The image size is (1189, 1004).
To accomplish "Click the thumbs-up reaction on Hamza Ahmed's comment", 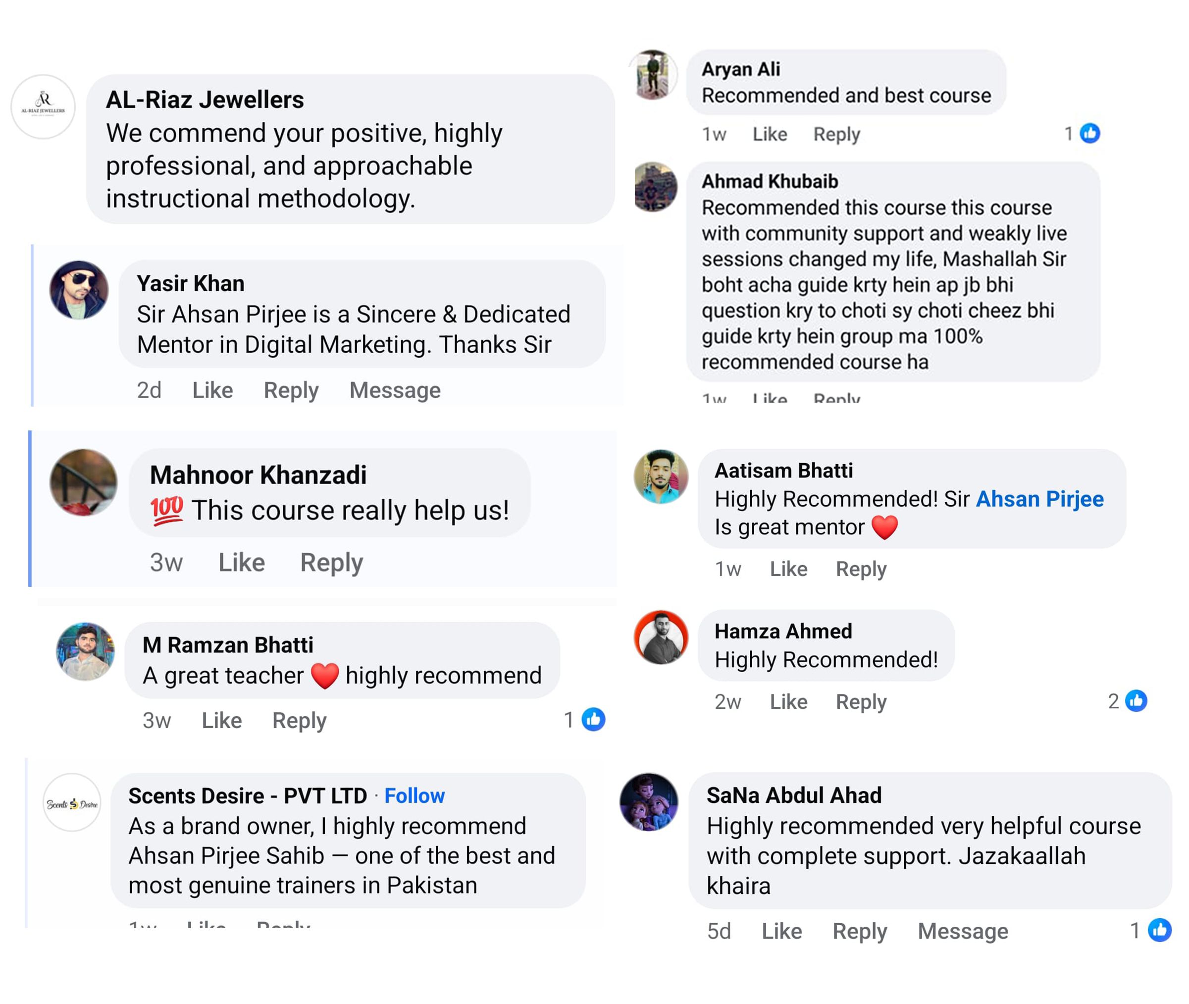I will [1136, 701].
